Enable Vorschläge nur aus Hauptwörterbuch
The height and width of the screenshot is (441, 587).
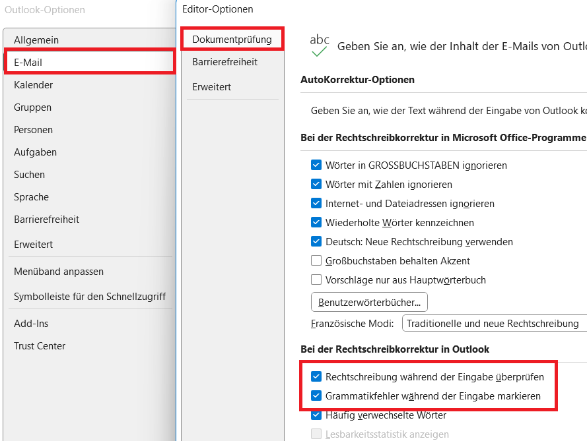[316, 279]
